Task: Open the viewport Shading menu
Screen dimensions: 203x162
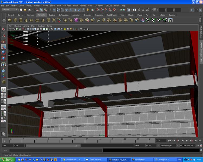Action: 18,26
